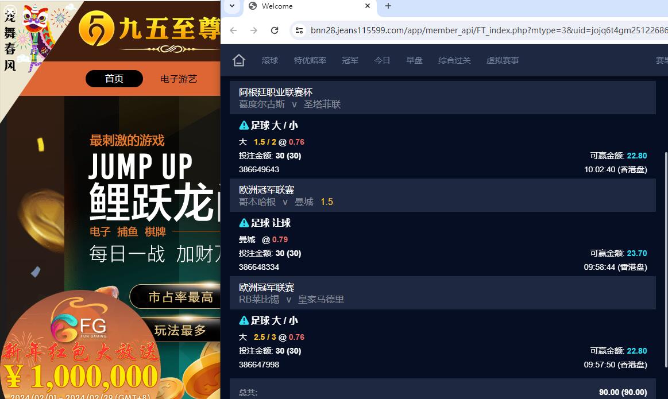This screenshot has width=668, height=399.
Task: Select the Welcome browser tab
Action: [311, 6]
